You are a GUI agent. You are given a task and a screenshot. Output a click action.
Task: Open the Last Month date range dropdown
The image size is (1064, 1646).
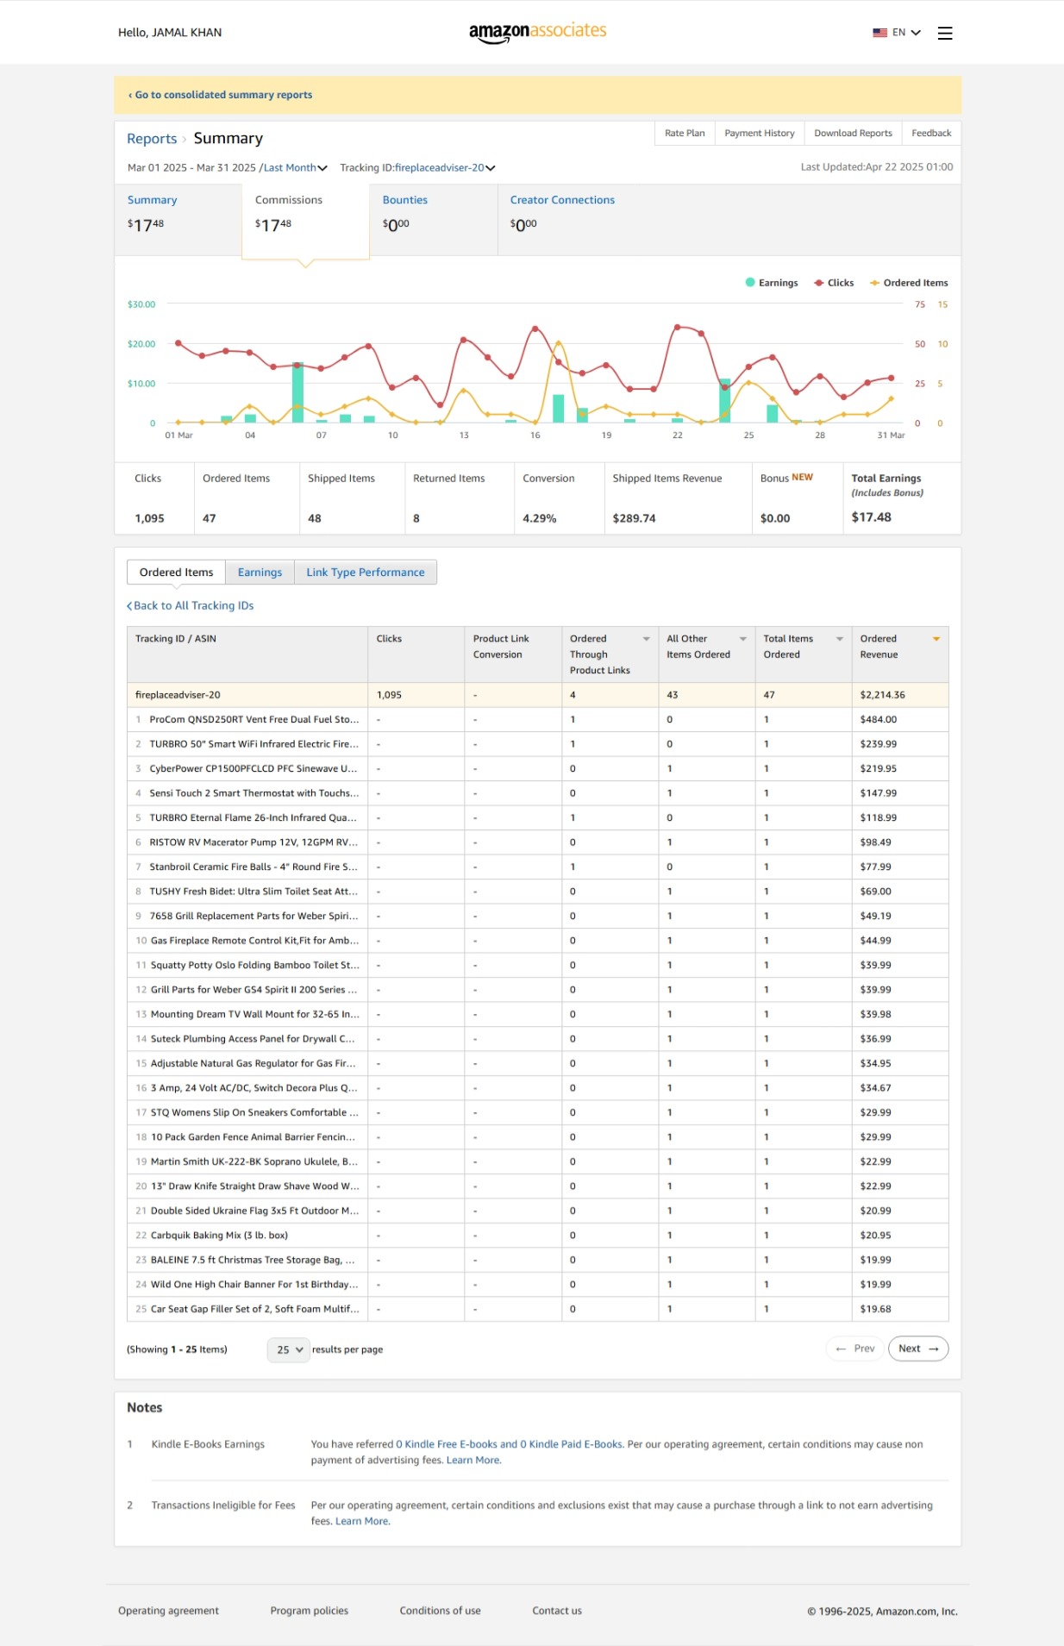pyautogui.click(x=296, y=168)
